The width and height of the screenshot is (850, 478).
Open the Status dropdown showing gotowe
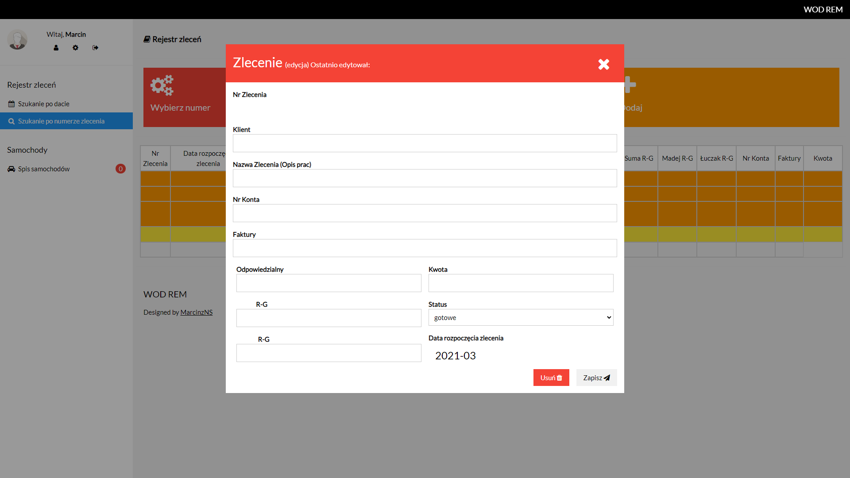tap(521, 318)
